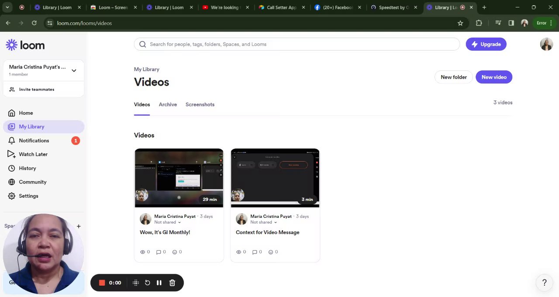Click author avatar on Context video card
Image resolution: width=559 pixels, height=297 pixels.
[x=242, y=219]
